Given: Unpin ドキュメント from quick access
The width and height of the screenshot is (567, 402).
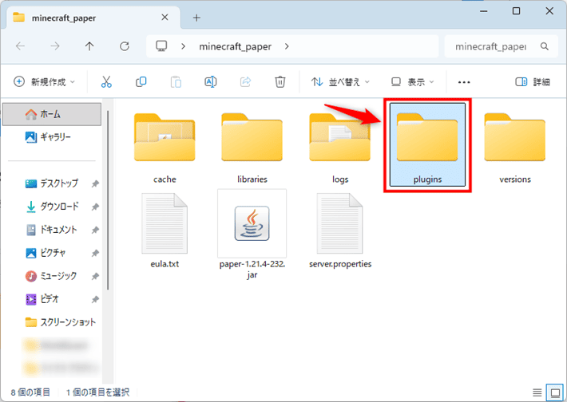Looking at the screenshot, I should point(95,230).
